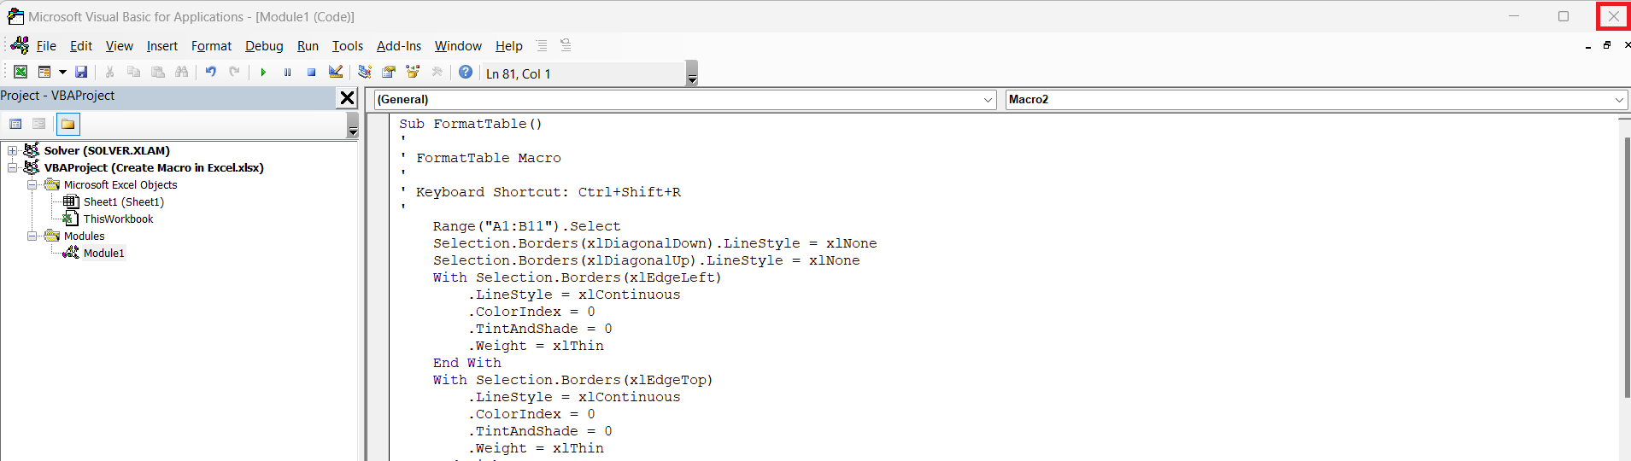
Task: Open the Object Browser icon
Action: (x=413, y=73)
